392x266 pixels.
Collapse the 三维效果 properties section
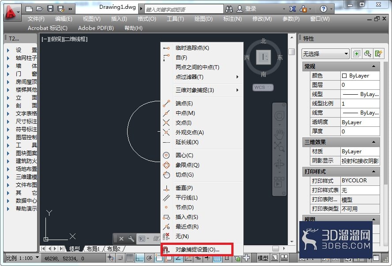(x=373, y=142)
